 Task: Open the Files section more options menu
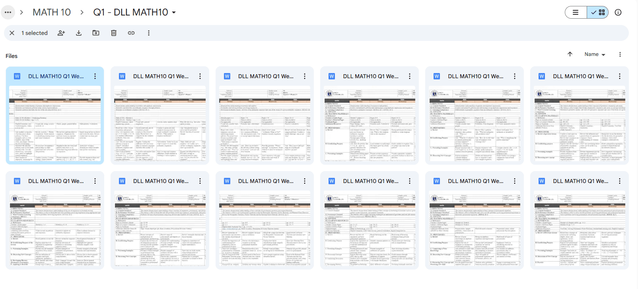(620, 54)
